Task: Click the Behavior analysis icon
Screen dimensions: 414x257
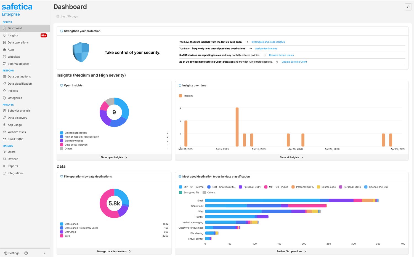Action: 4,111
